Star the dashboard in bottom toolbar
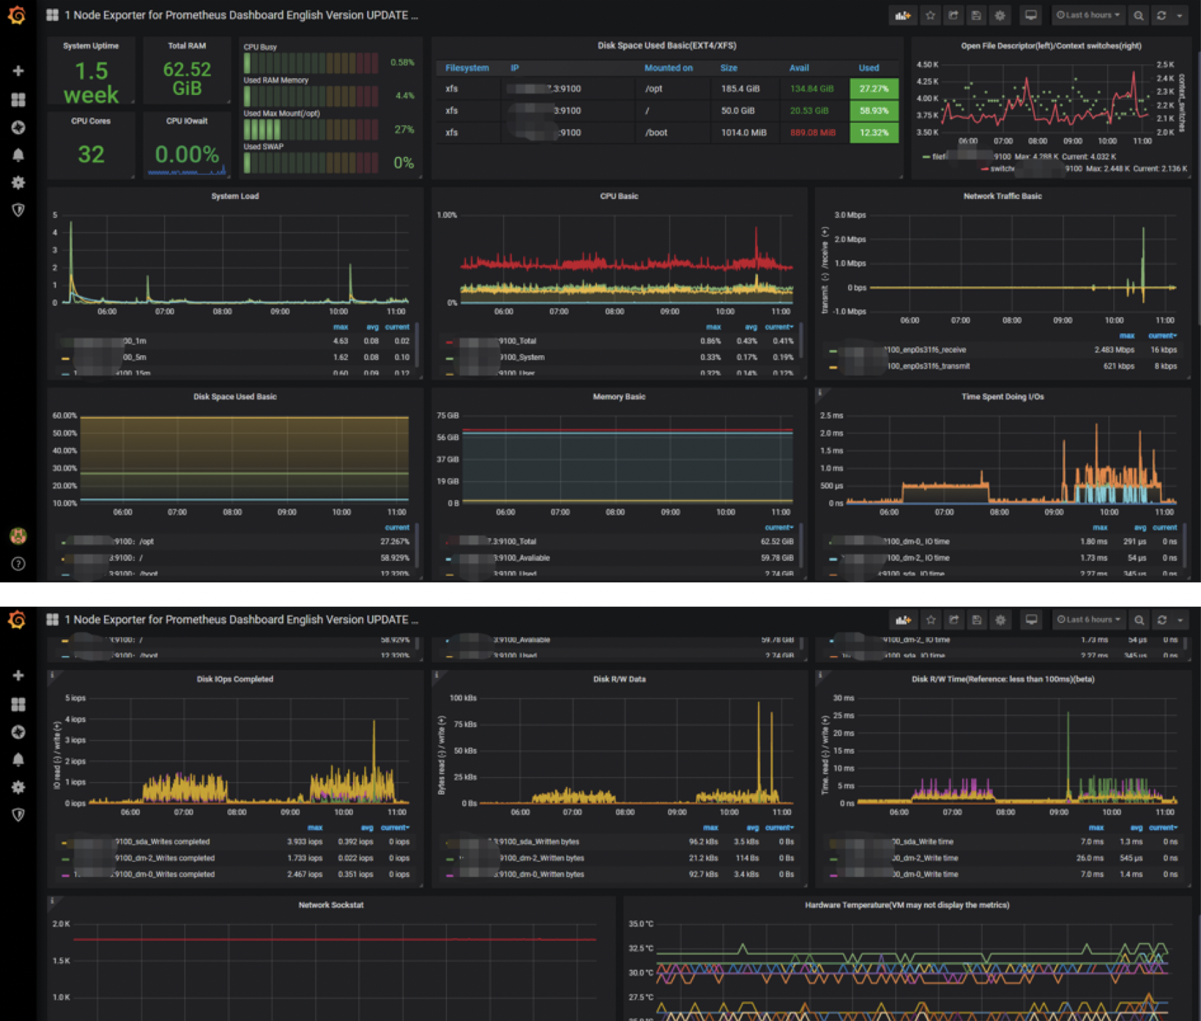 (930, 619)
